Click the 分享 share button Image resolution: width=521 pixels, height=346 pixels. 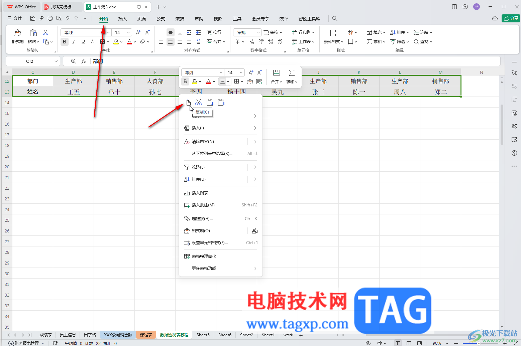(511, 18)
